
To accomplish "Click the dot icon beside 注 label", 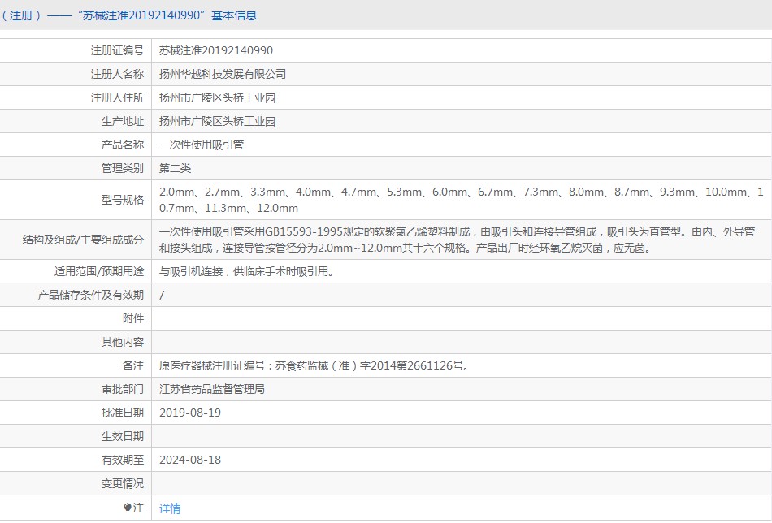I will [128, 508].
